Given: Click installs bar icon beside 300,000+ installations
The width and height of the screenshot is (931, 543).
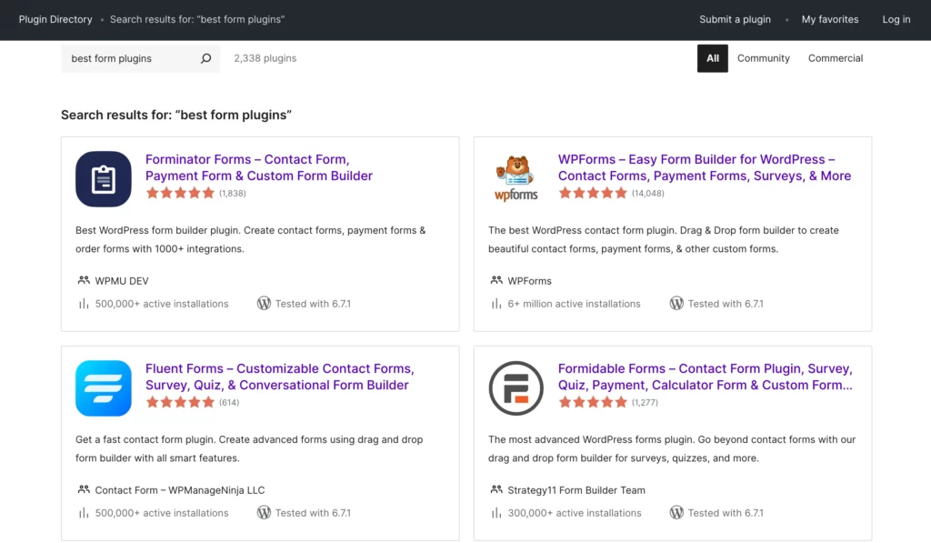Looking at the screenshot, I should (x=496, y=513).
